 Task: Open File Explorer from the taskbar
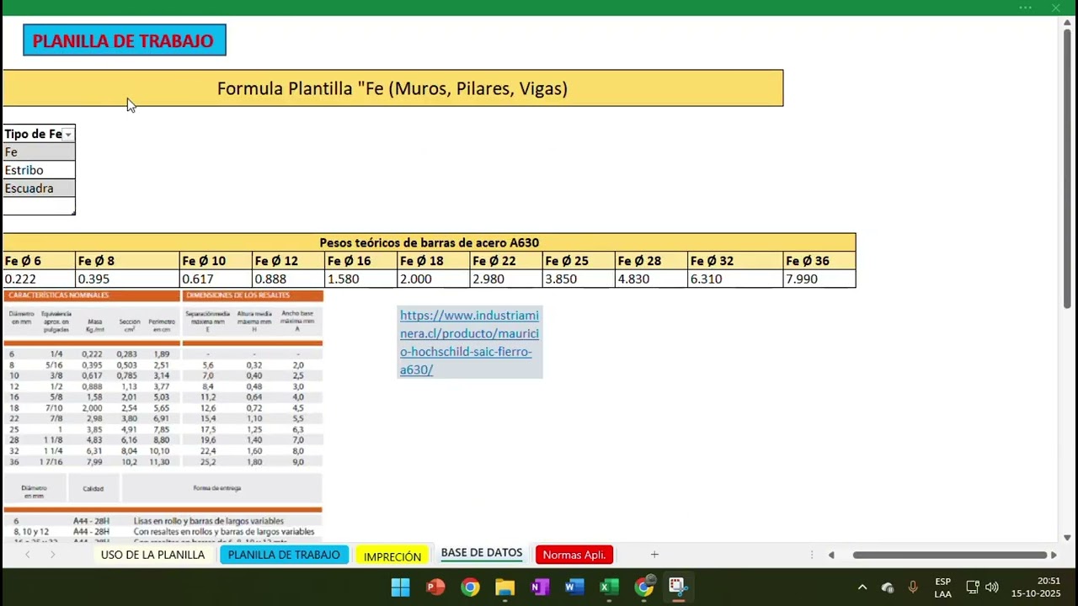pos(504,587)
